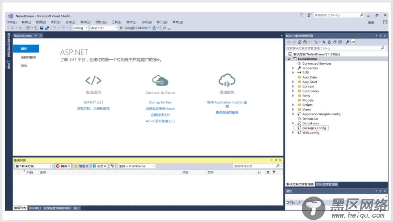
Task: Open the Any CPU platform dropdown
Action: [x=104, y=28]
